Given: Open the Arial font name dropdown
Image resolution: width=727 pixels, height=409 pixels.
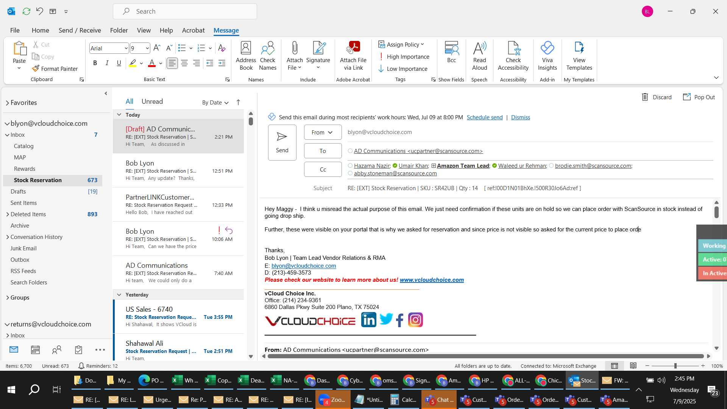Looking at the screenshot, I should click(126, 48).
